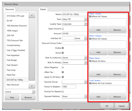
Task: Click Remove under Menu Items
Action: click(x=117, y=75)
